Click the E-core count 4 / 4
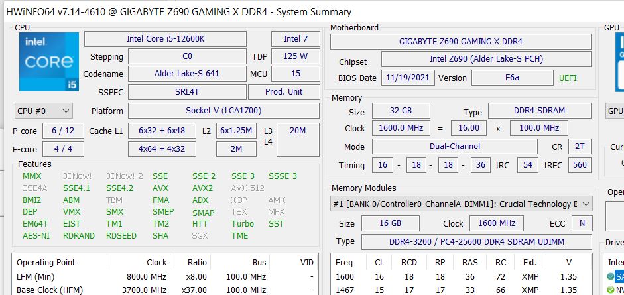This screenshot has height=295, width=624. pos(63,149)
